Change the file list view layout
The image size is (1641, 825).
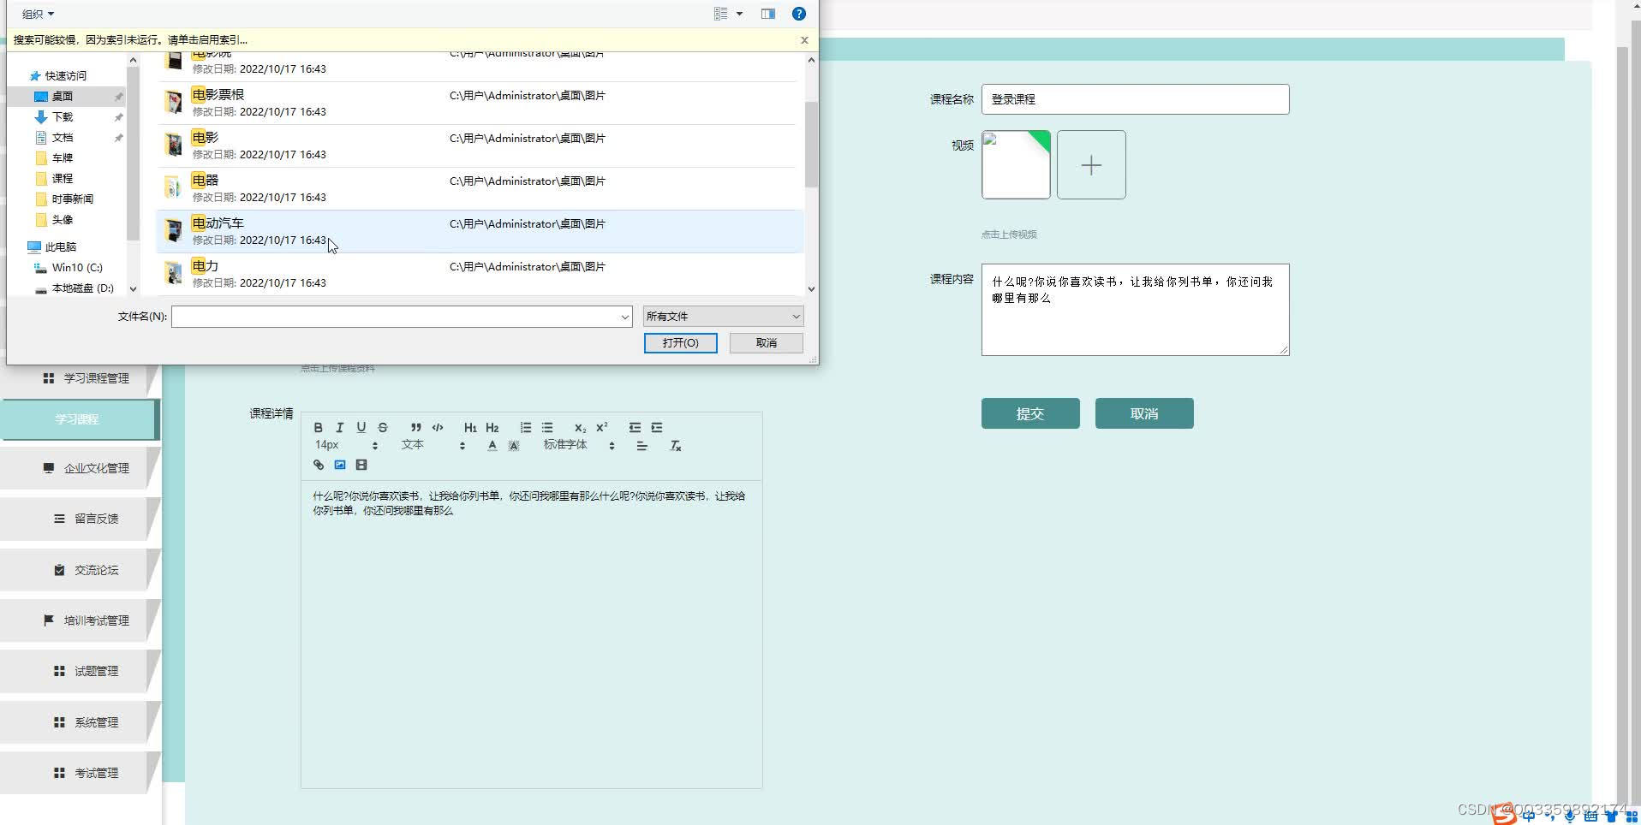pyautogui.click(x=720, y=14)
